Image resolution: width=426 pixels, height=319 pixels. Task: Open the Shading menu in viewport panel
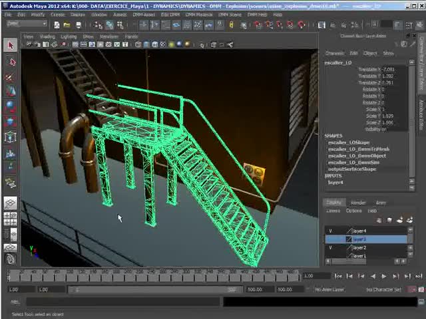point(47,37)
